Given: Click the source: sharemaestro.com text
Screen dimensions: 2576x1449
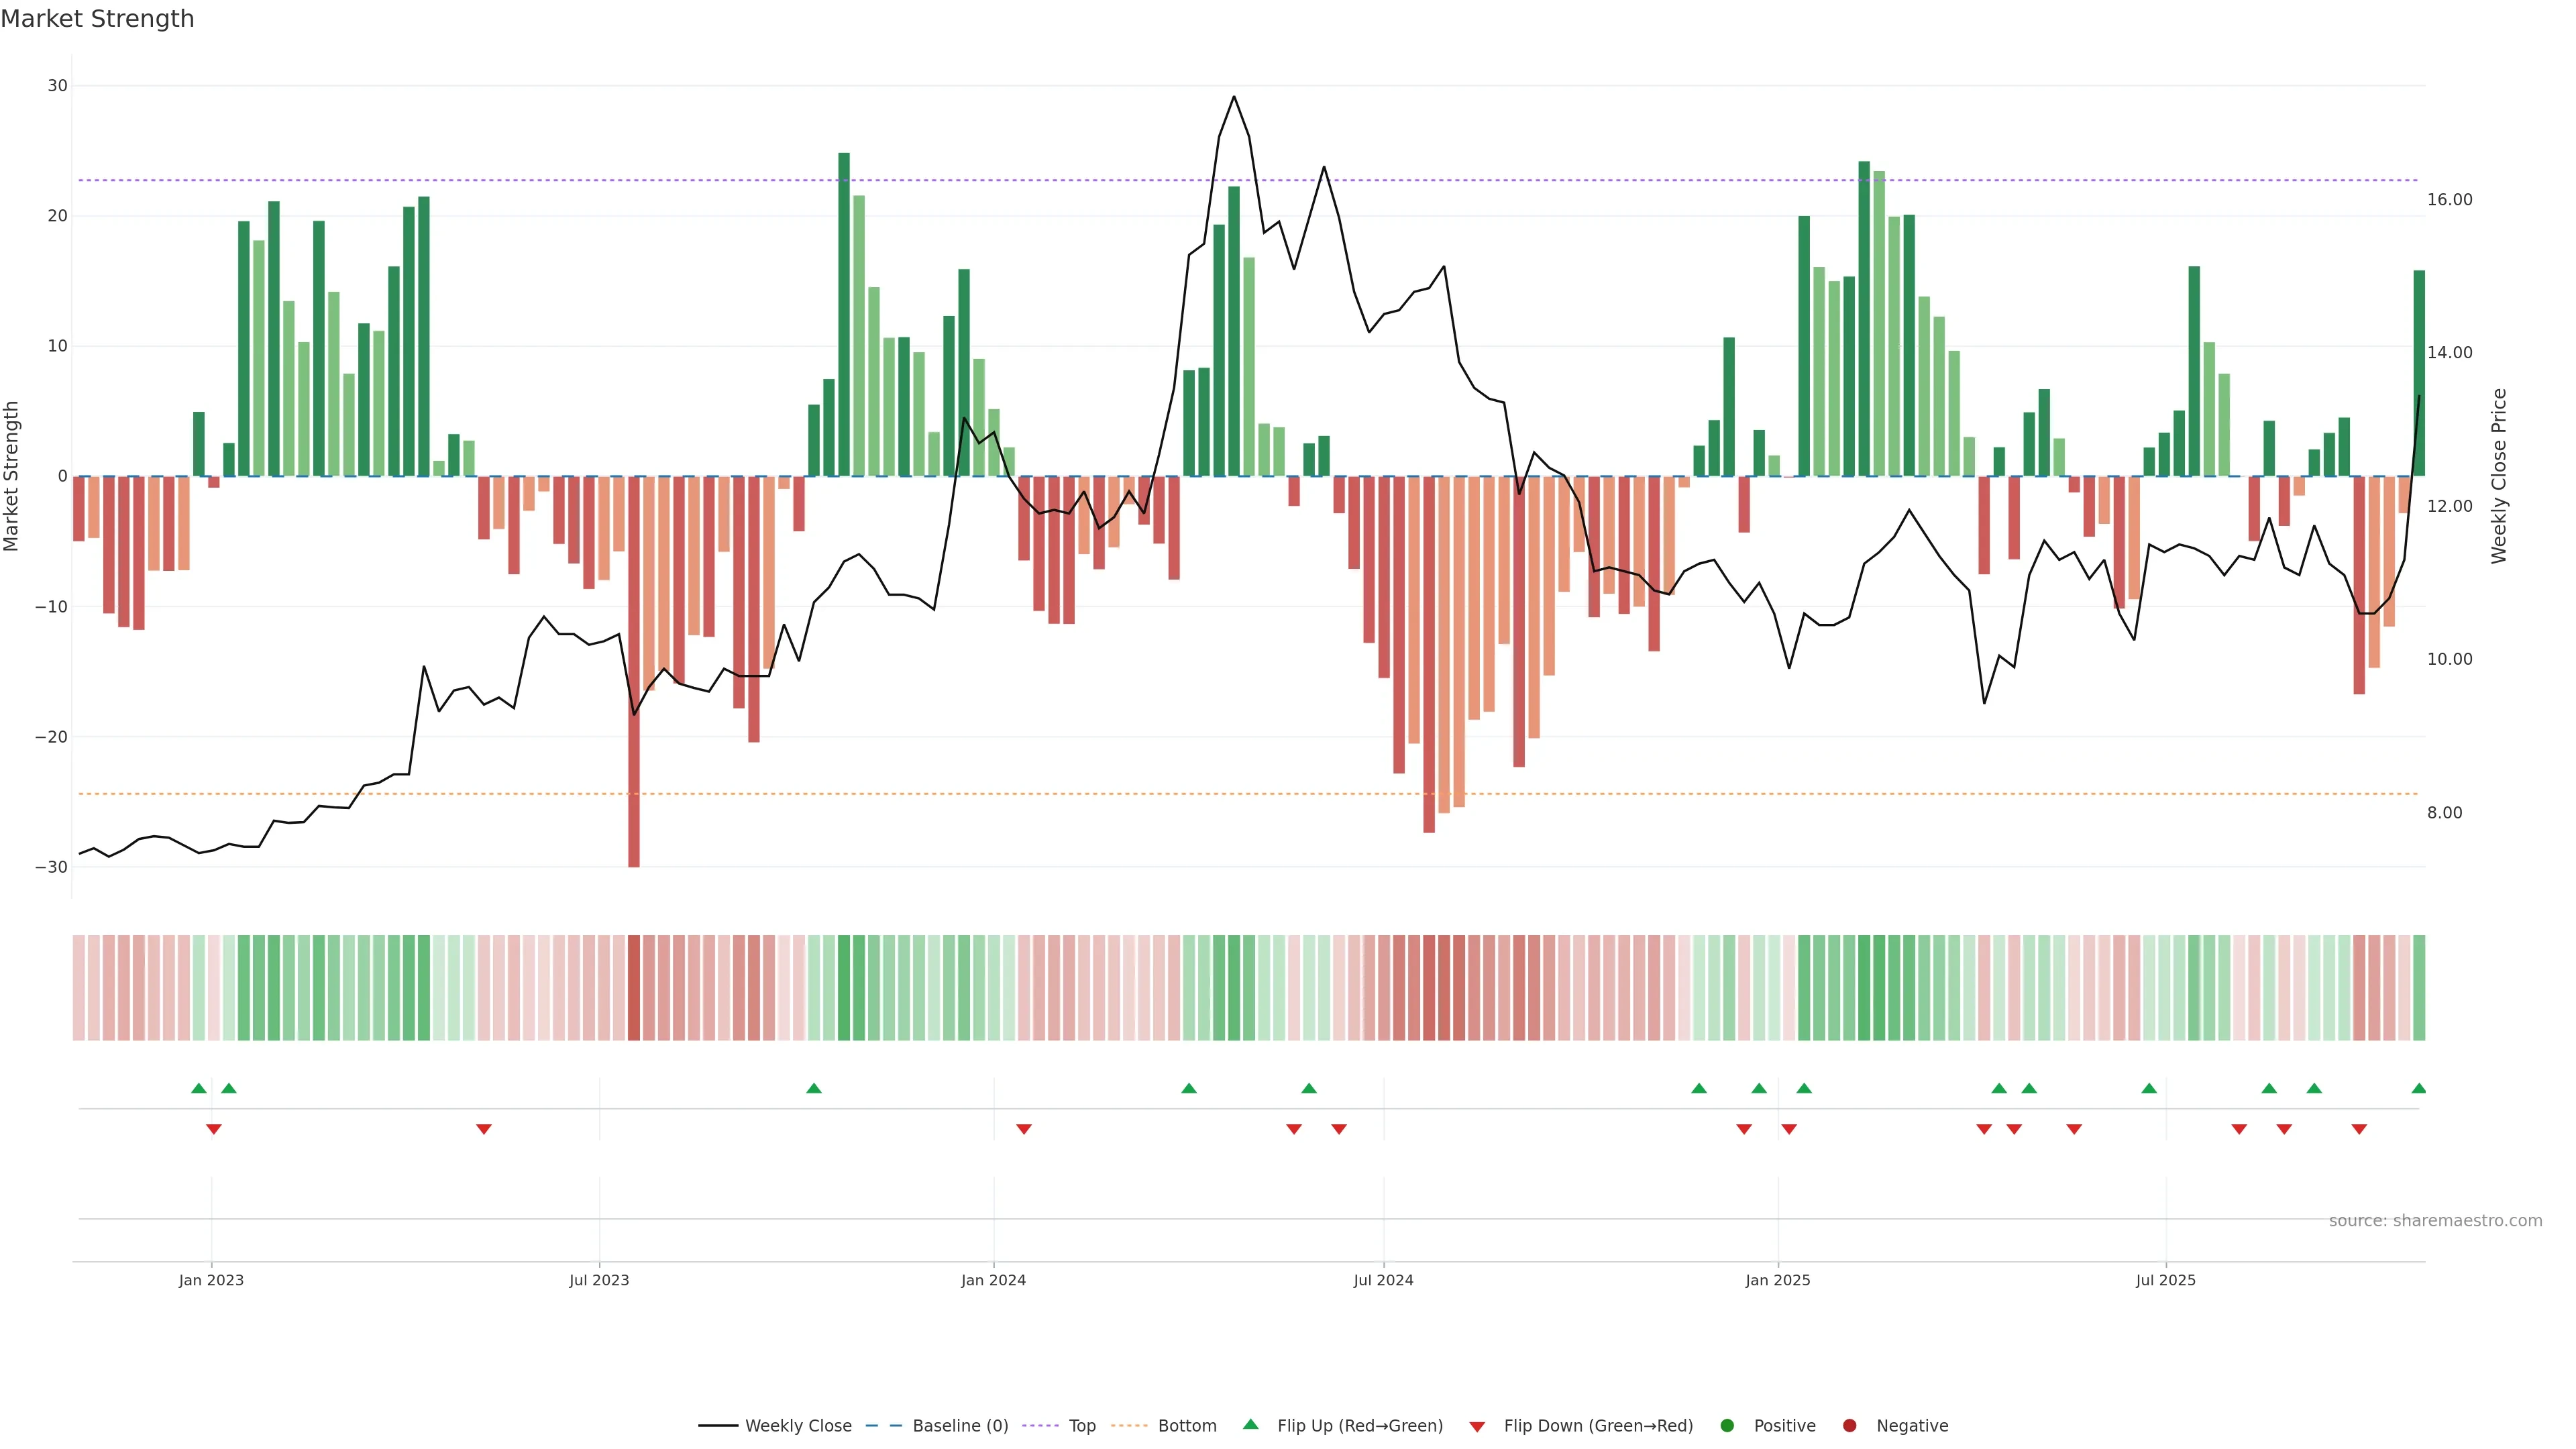Looking at the screenshot, I should click(2435, 1221).
